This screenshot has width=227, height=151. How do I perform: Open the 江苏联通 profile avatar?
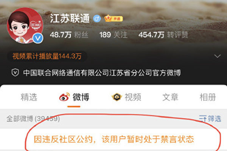[x=25, y=26]
